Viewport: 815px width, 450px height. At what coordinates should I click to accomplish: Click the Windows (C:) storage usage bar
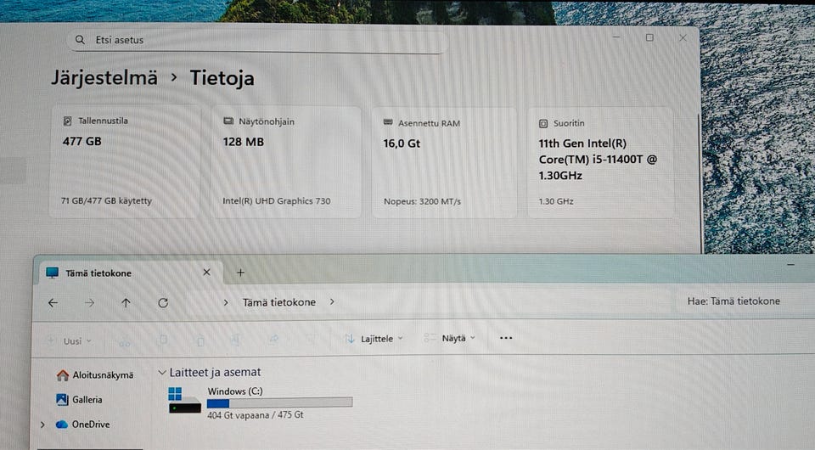279,402
